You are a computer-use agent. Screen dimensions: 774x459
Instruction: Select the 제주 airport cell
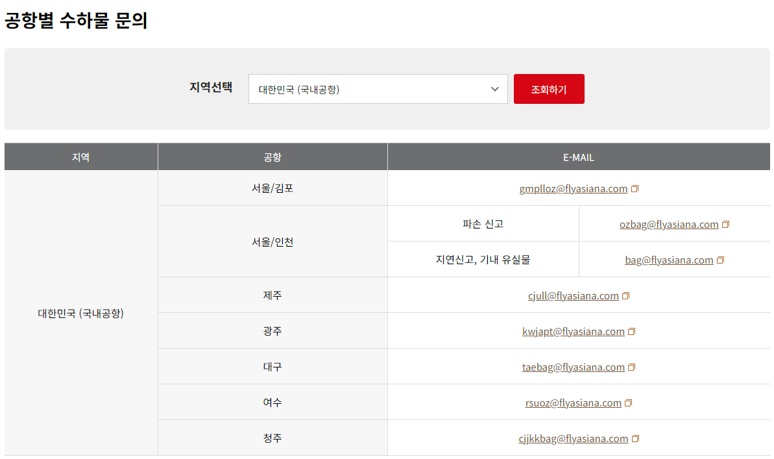pos(272,295)
